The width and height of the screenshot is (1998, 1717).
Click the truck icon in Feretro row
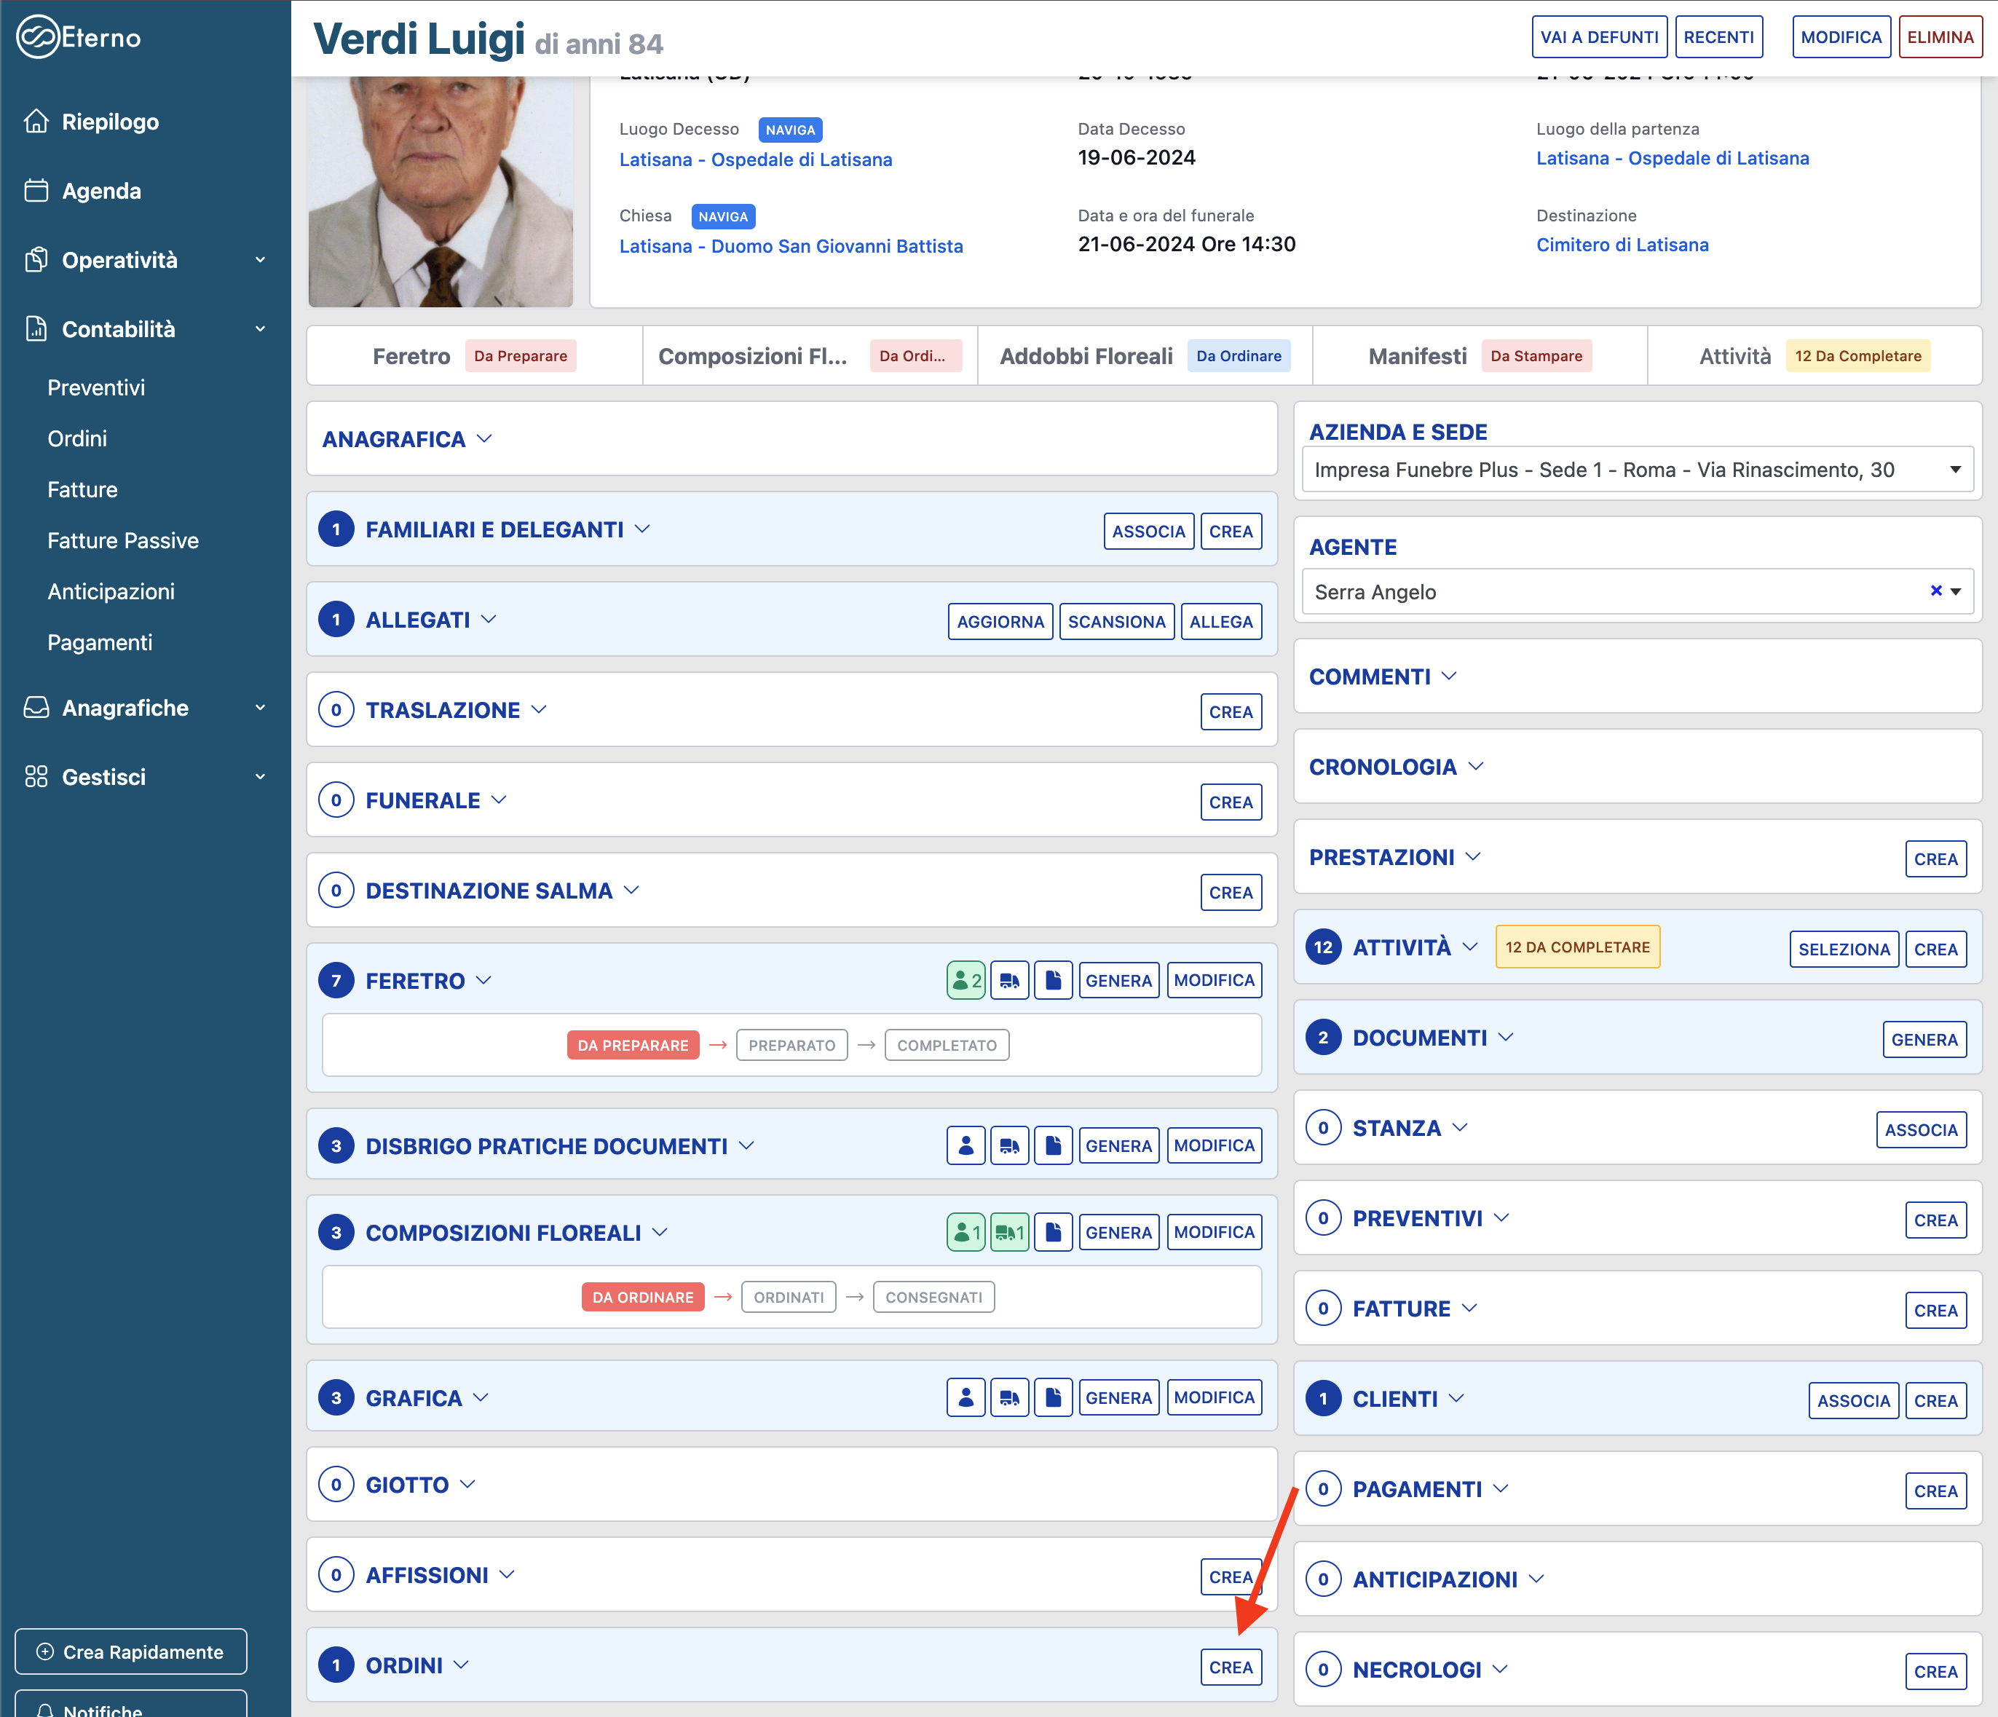click(1008, 980)
